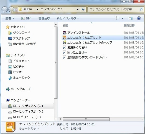145x134 pixels.
Task: Click the star icon beside お気に入り
Action: (8, 27)
